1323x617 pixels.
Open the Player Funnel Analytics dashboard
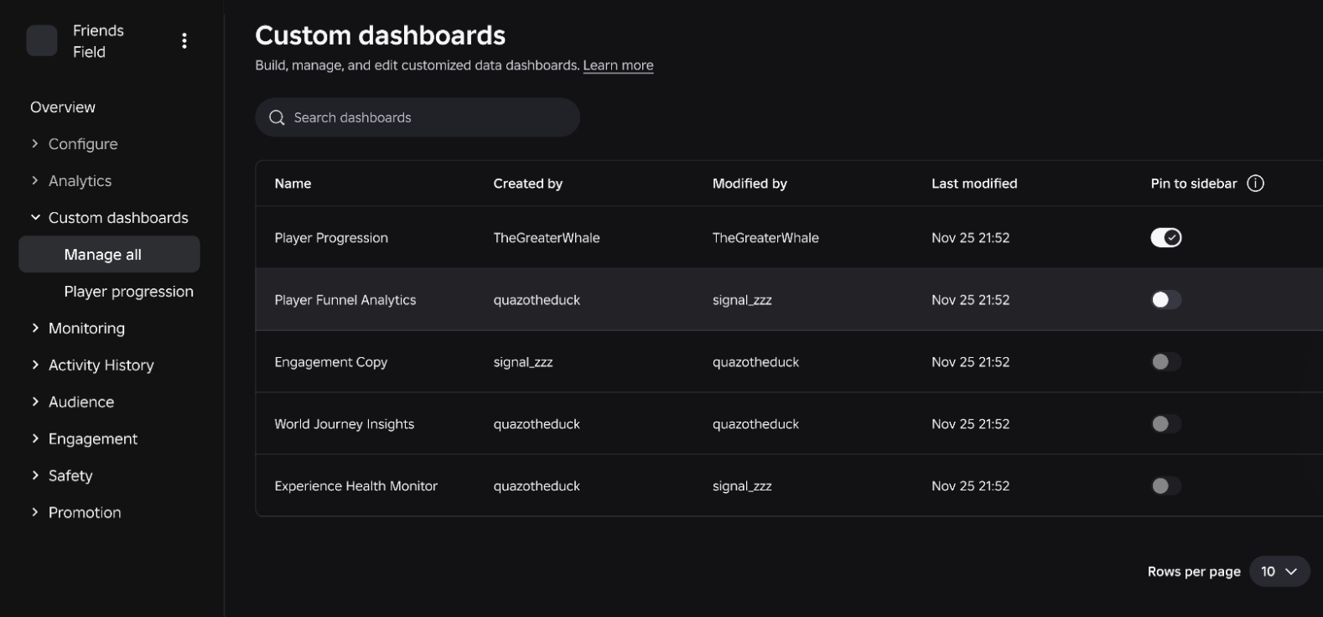[345, 300]
